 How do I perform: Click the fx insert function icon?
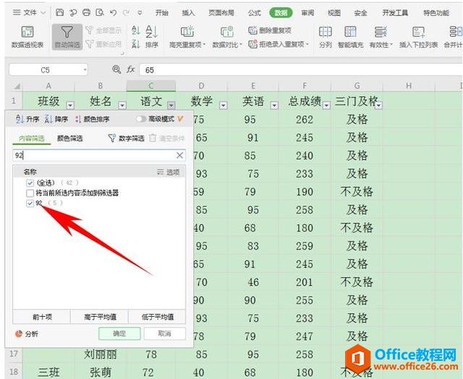pos(130,69)
